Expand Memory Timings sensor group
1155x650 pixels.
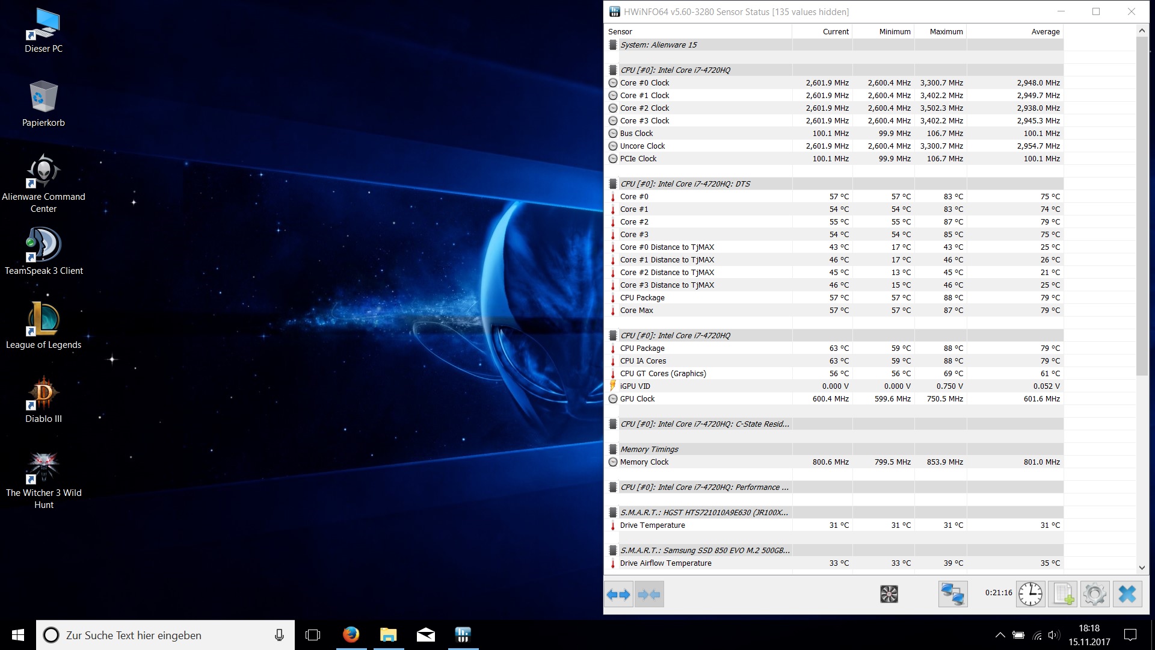(x=649, y=449)
